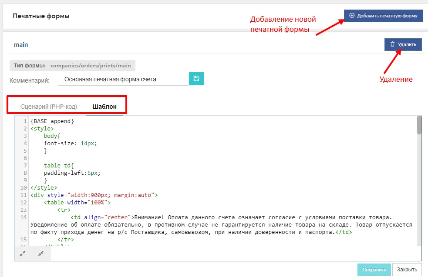428x277 pixels.
Task: Click the Сохранить button
Action: tap(374, 270)
